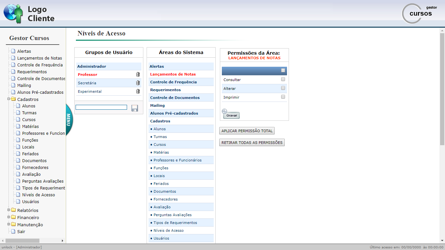Click the vertical page scrollbar

pos(442,89)
